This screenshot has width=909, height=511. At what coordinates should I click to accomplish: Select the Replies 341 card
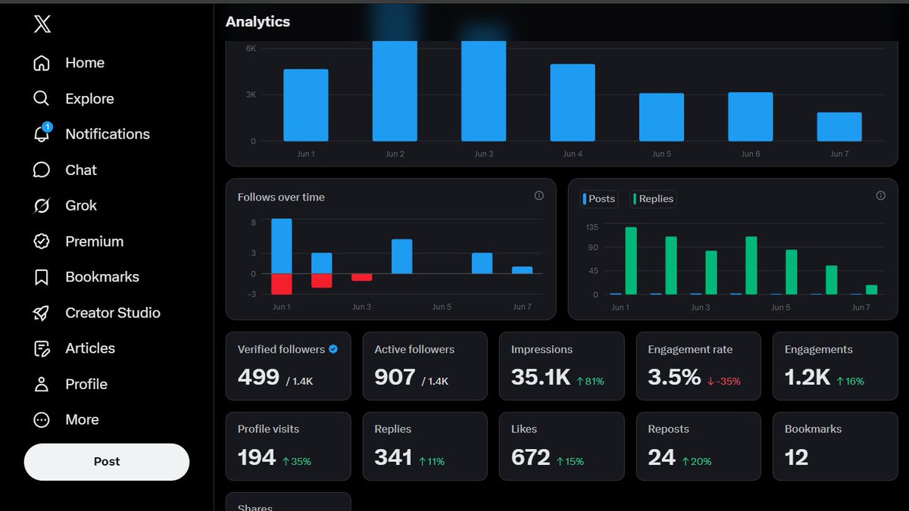[x=425, y=446]
